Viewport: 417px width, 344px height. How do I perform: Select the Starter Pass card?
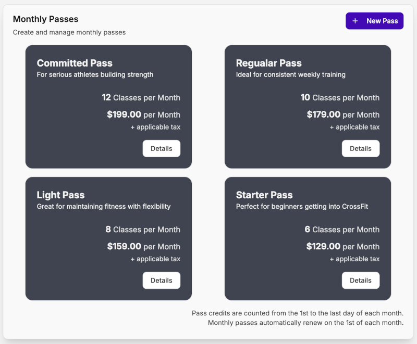point(308,238)
